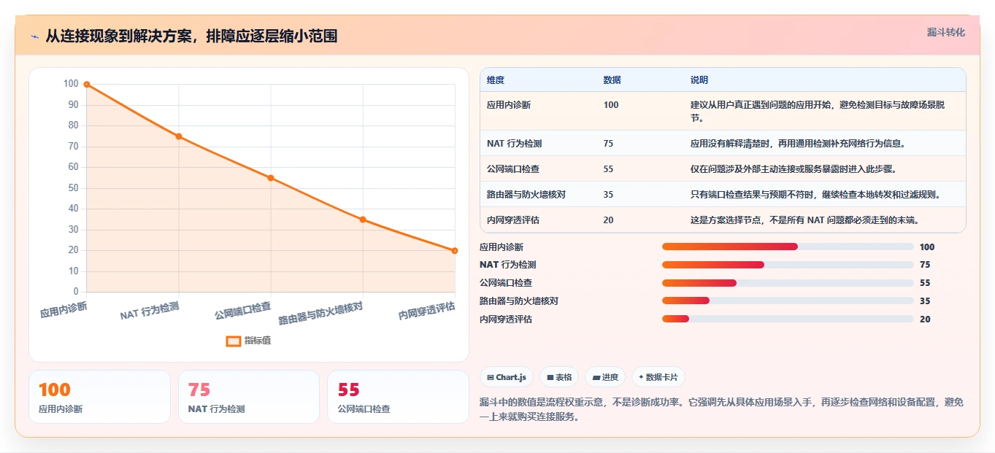Click the x-axis label 公网端口检查 on the chart
This screenshot has width=995, height=453.
click(x=243, y=311)
